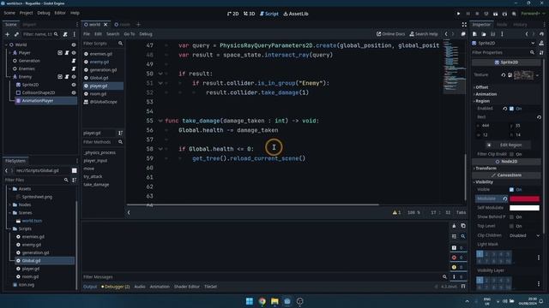Open the Project menu
Image resolution: width=549 pixels, height=308 pixels.
(x=26, y=13)
